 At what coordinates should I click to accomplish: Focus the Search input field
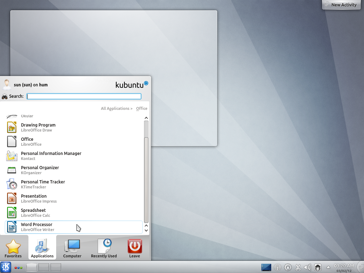84,96
